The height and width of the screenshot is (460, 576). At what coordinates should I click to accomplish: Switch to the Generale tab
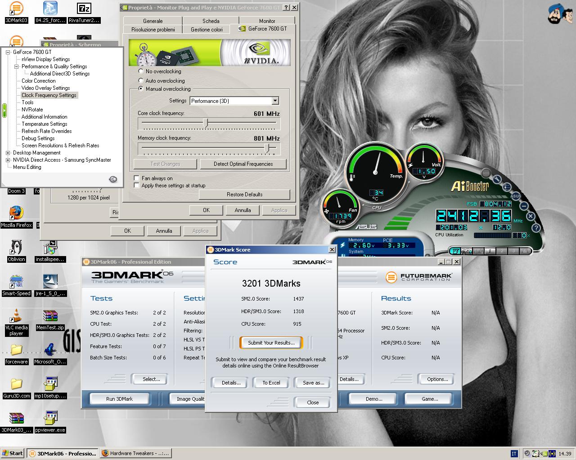click(153, 21)
